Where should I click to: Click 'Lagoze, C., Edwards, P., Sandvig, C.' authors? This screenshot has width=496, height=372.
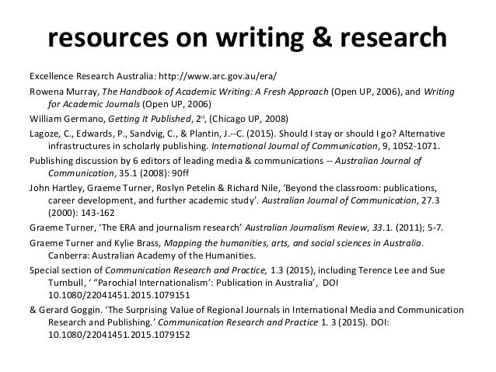tap(103, 134)
